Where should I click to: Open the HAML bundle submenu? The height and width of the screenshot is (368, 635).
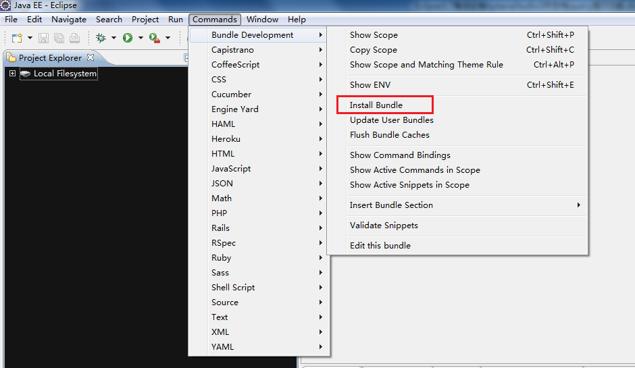click(x=259, y=124)
